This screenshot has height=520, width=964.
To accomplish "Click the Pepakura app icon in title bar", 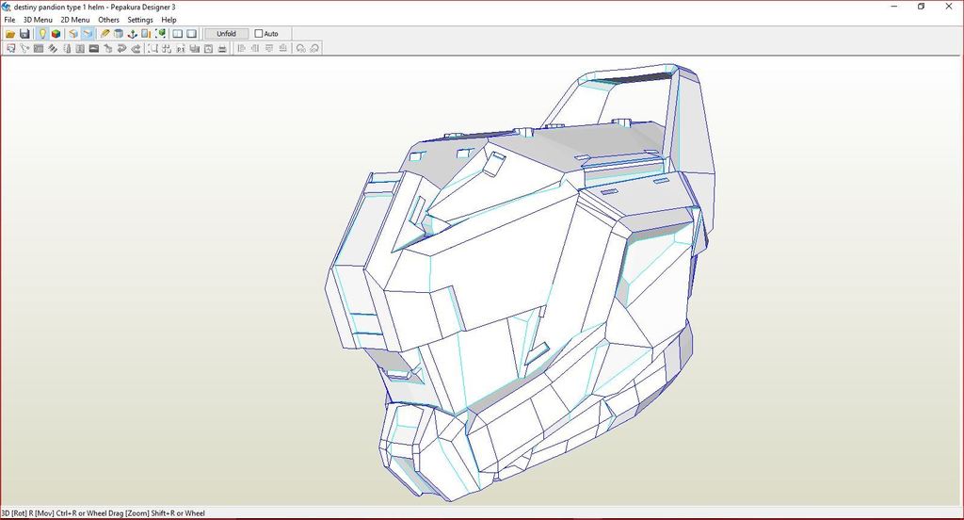I will coord(7,7).
